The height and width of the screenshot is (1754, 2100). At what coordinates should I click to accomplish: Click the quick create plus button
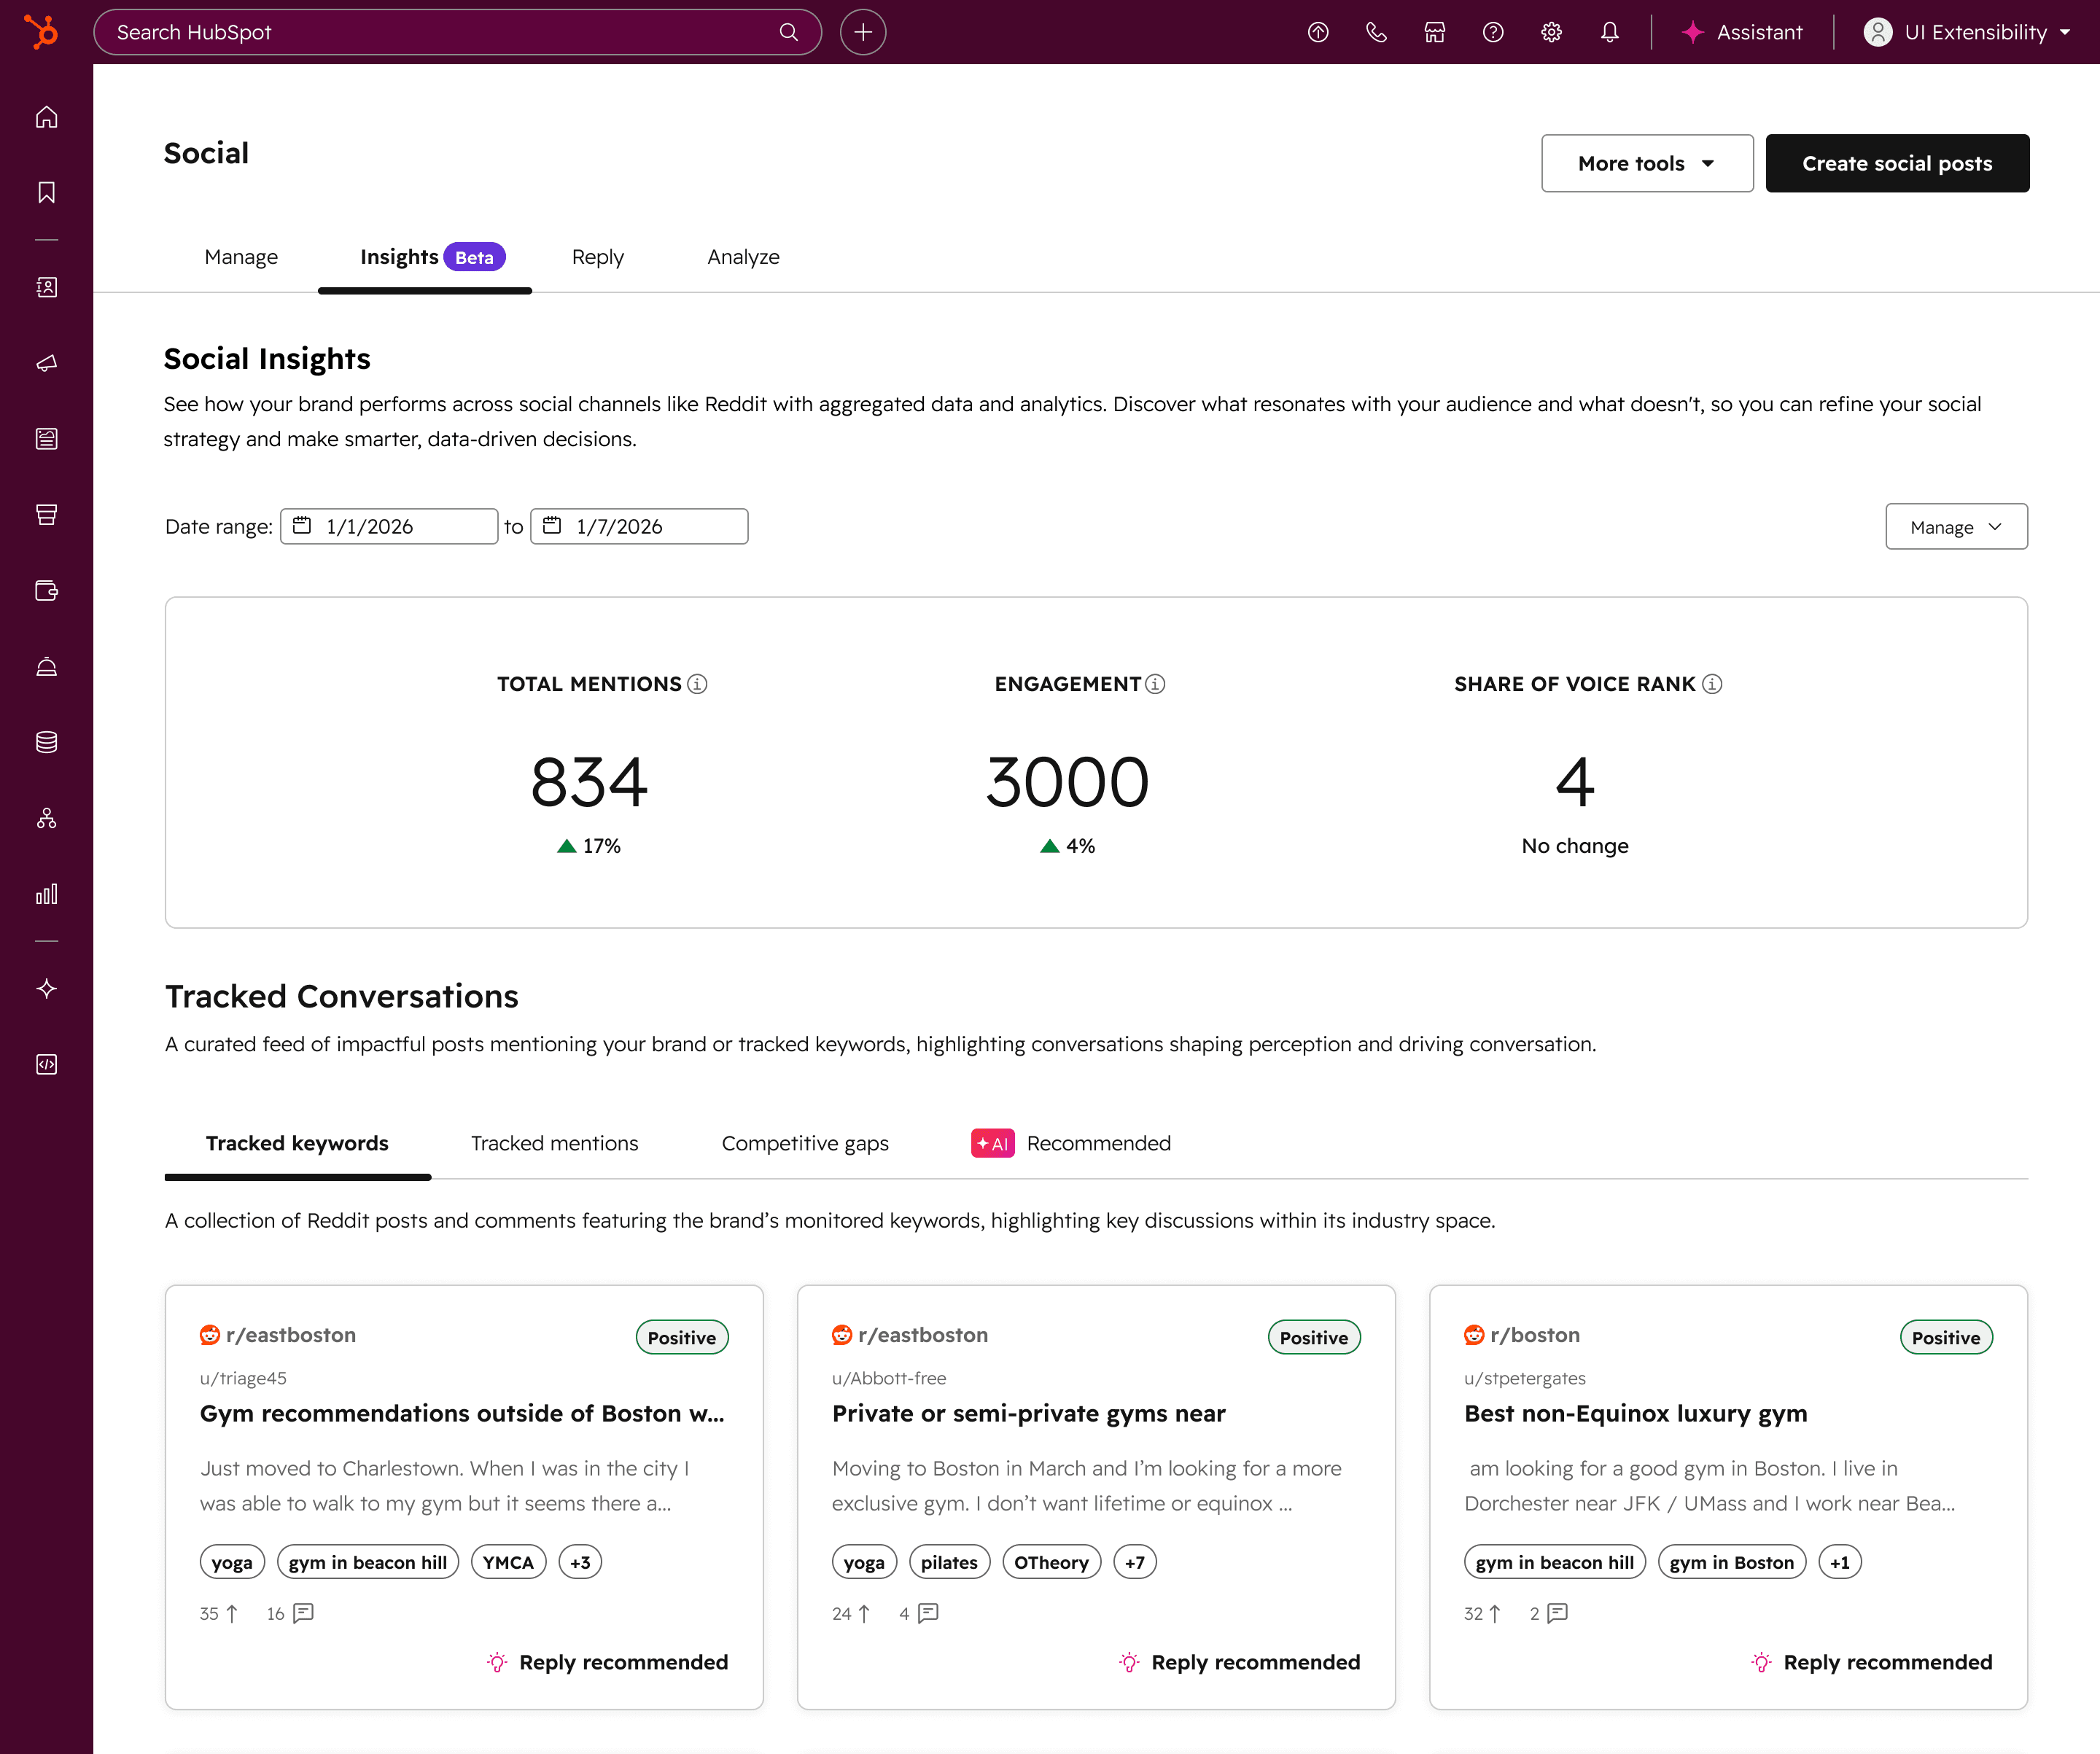click(x=863, y=32)
